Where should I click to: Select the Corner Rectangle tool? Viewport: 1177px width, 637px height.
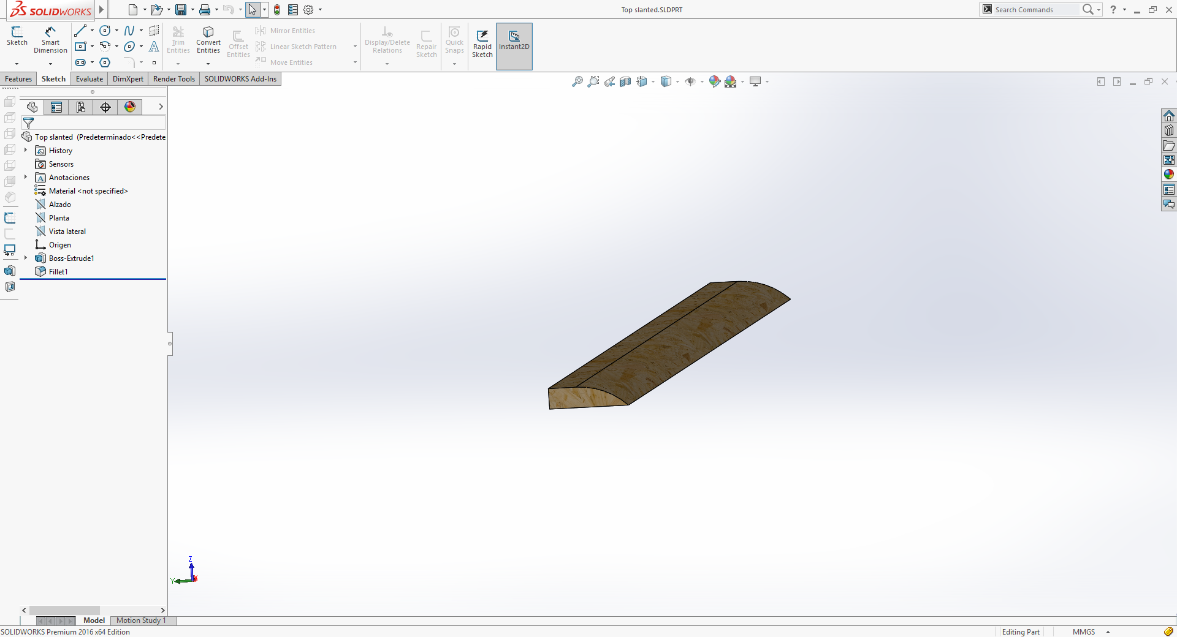coord(80,47)
